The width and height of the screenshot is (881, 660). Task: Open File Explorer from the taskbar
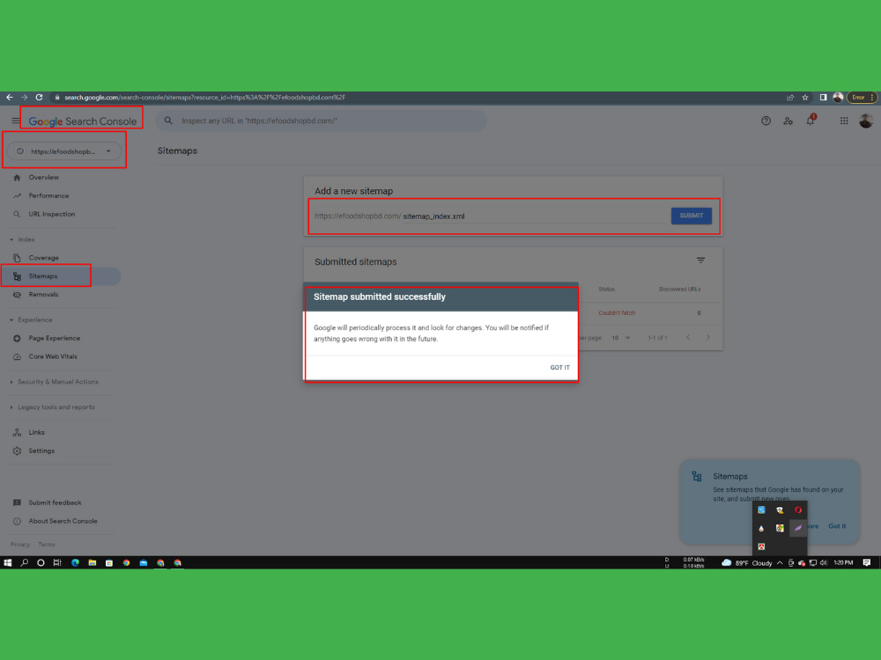[x=93, y=562]
